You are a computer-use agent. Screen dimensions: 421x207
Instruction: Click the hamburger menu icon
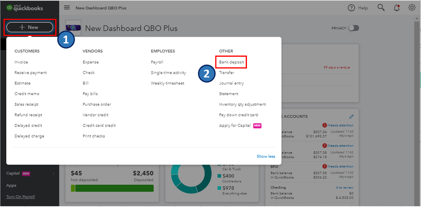pos(67,8)
